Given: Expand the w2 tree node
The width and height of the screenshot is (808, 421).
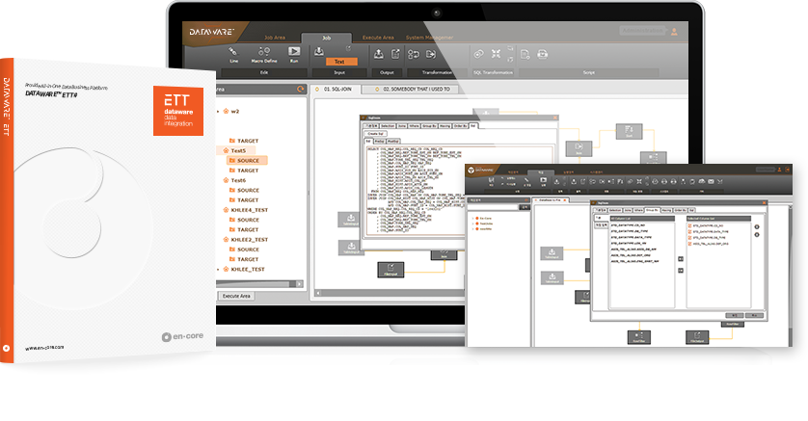Looking at the screenshot, I should point(219,111).
